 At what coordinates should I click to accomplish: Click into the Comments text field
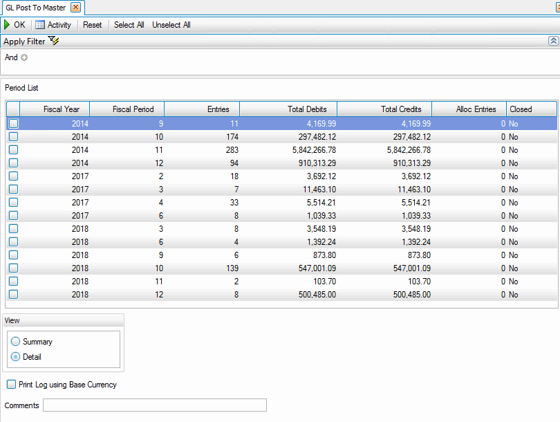point(154,405)
